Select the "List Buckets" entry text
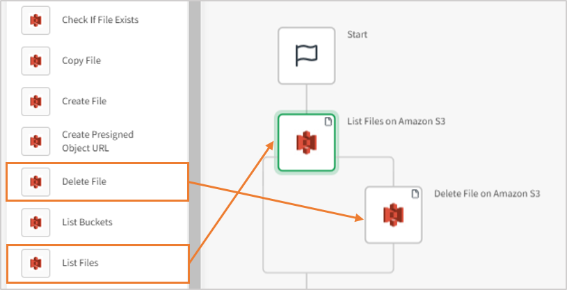The image size is (567, 290). coord(87,223)
